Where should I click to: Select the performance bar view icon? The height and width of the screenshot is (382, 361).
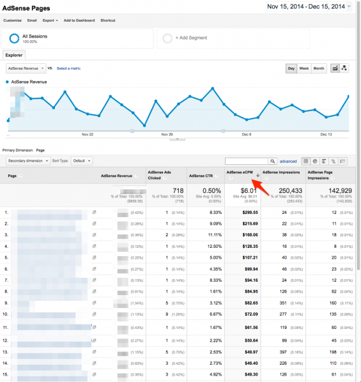point(324,161)
